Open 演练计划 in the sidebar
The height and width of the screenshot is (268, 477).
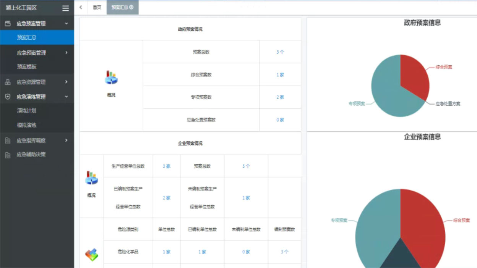tap(27, 111)
